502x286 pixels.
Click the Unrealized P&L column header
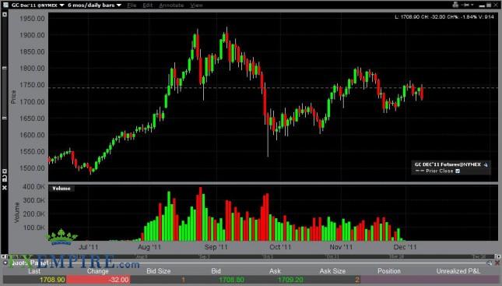point(458,271)
